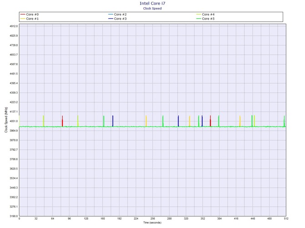Click the Core #3 legend label
The width and height of the screenshot is (305, 228).
120,19
